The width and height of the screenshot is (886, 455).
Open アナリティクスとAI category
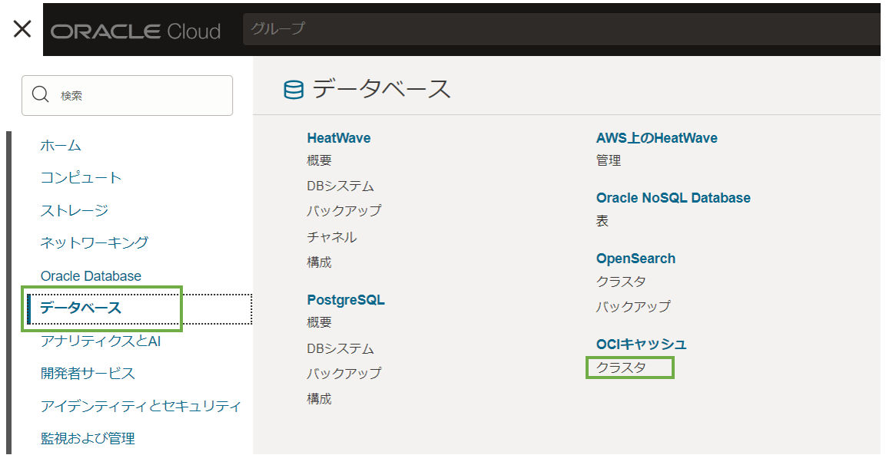click(x=100, y=341)
